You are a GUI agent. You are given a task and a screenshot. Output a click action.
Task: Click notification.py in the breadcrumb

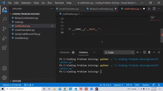coord(70,14)
